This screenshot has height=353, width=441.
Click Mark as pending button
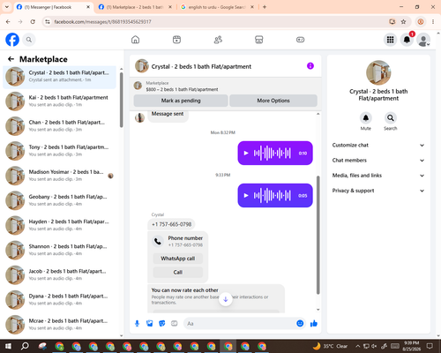(181, 101)
